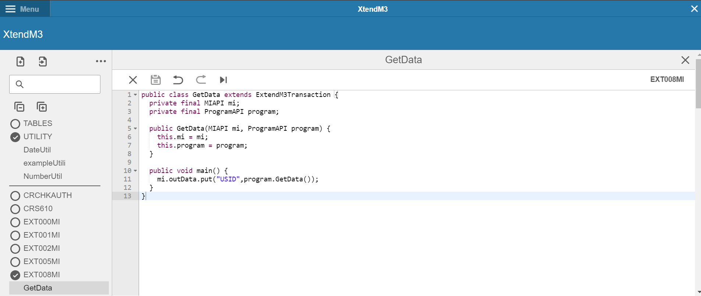This screenshot has width=701, height=296.
Task: Fold the constructor at line 5
Action: [135, 129]
